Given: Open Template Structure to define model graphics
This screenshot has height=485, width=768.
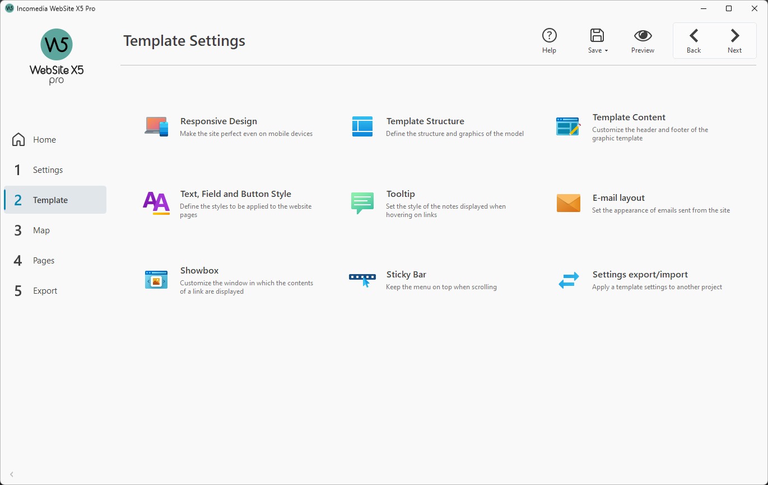Looking at the screenshot, I should (x=425, y=121).
